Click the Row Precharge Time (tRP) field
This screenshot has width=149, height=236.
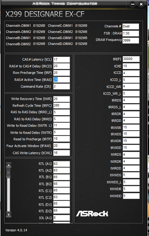61,73
